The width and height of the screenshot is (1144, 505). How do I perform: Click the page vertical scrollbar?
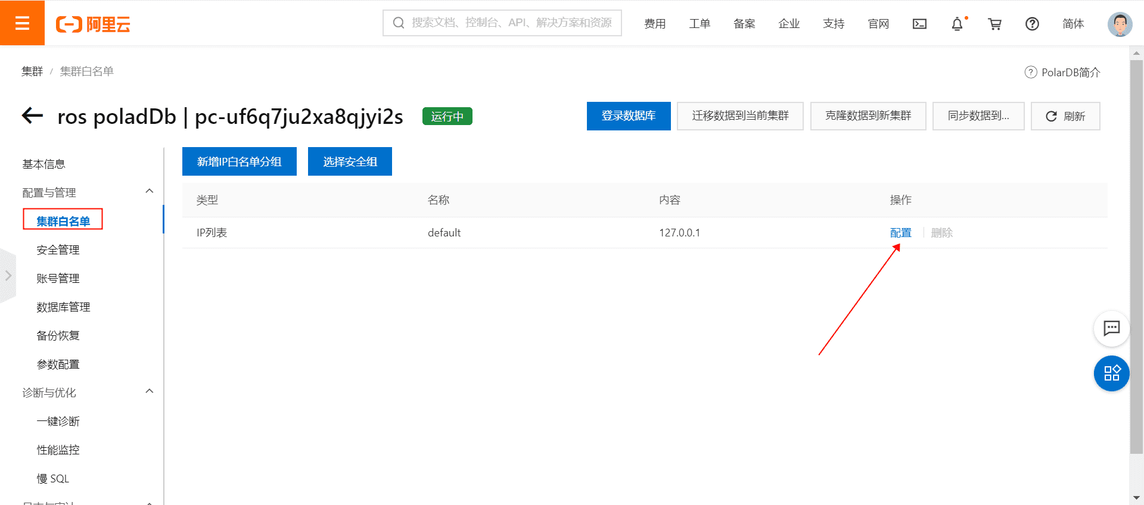pos(1137,256)
